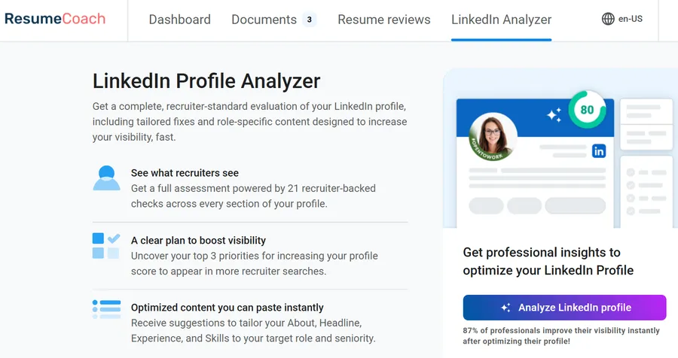678x358 pixels.
Task: Click the 'See what recruiters see' heading
Action: pos(185,173)
